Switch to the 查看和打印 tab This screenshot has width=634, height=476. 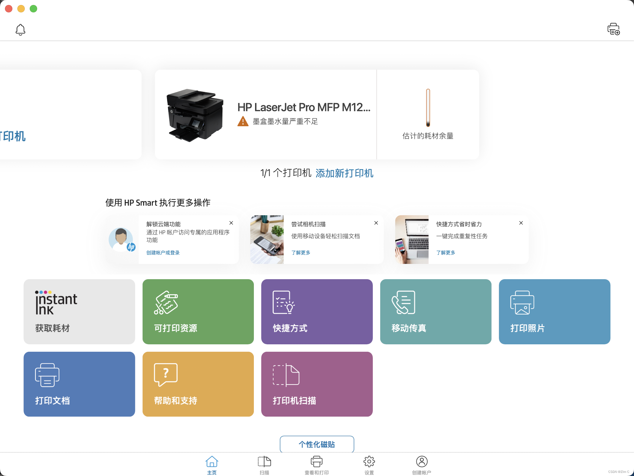[316, 465]
